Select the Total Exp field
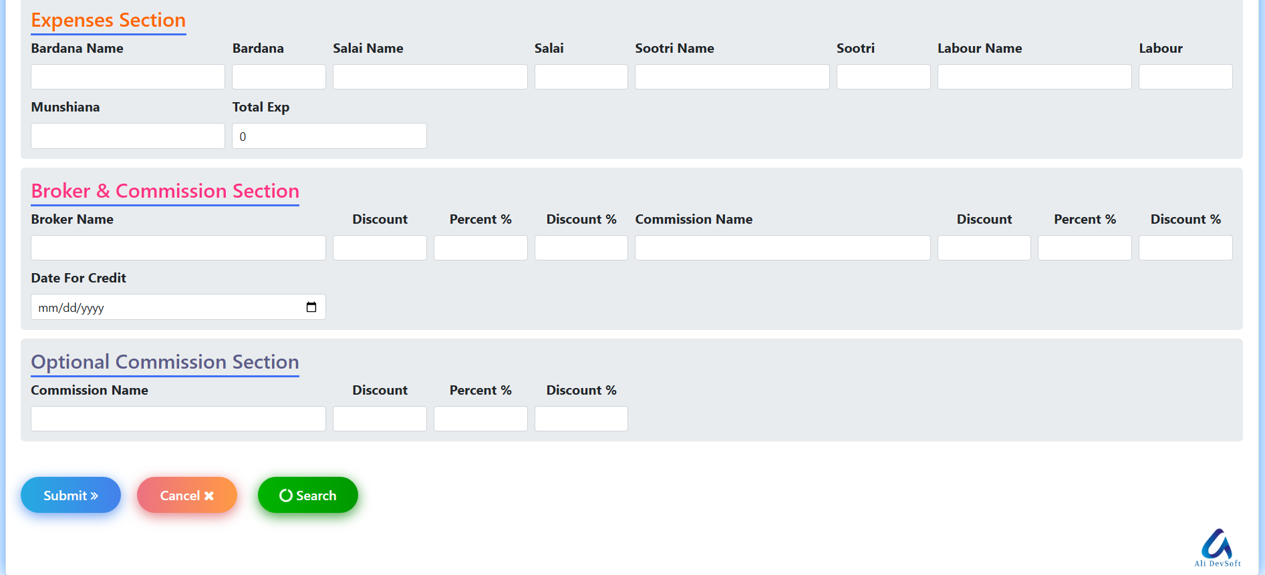 click(x=329, y=136)
